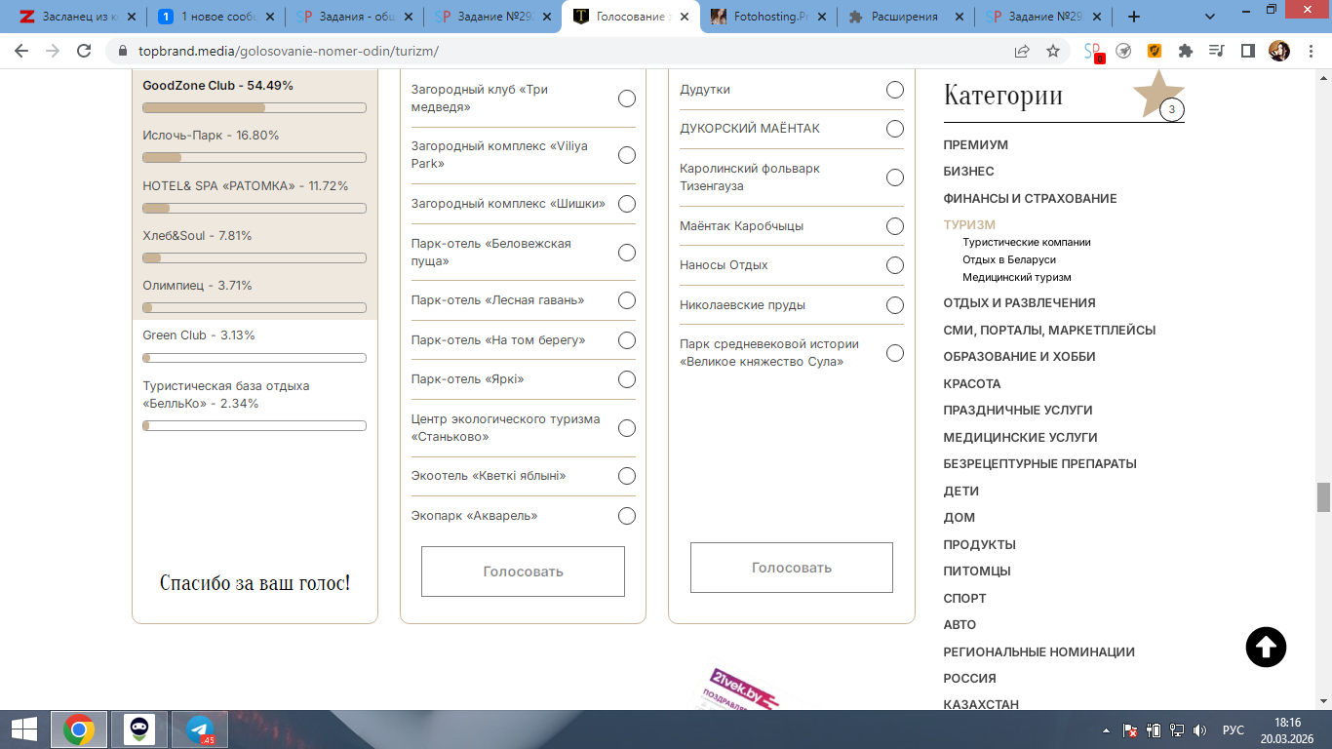
Task: Open the network status tray icon
Action: pos(1177,730)
